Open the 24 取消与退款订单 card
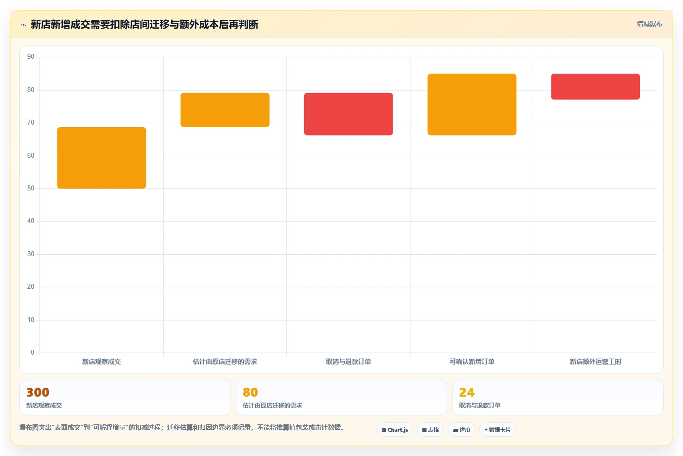 [x=558, y=397]
